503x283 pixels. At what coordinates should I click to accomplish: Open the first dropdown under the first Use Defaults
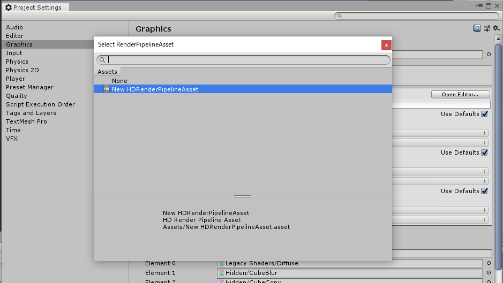[440, 133]
